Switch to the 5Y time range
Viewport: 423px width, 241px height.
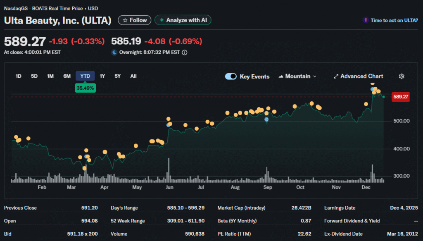pos(118,76)
